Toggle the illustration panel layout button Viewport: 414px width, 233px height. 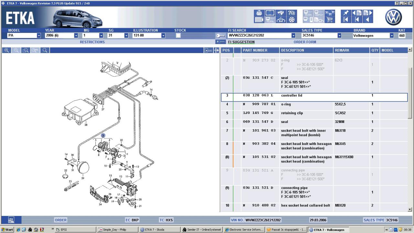coord(209,50)
